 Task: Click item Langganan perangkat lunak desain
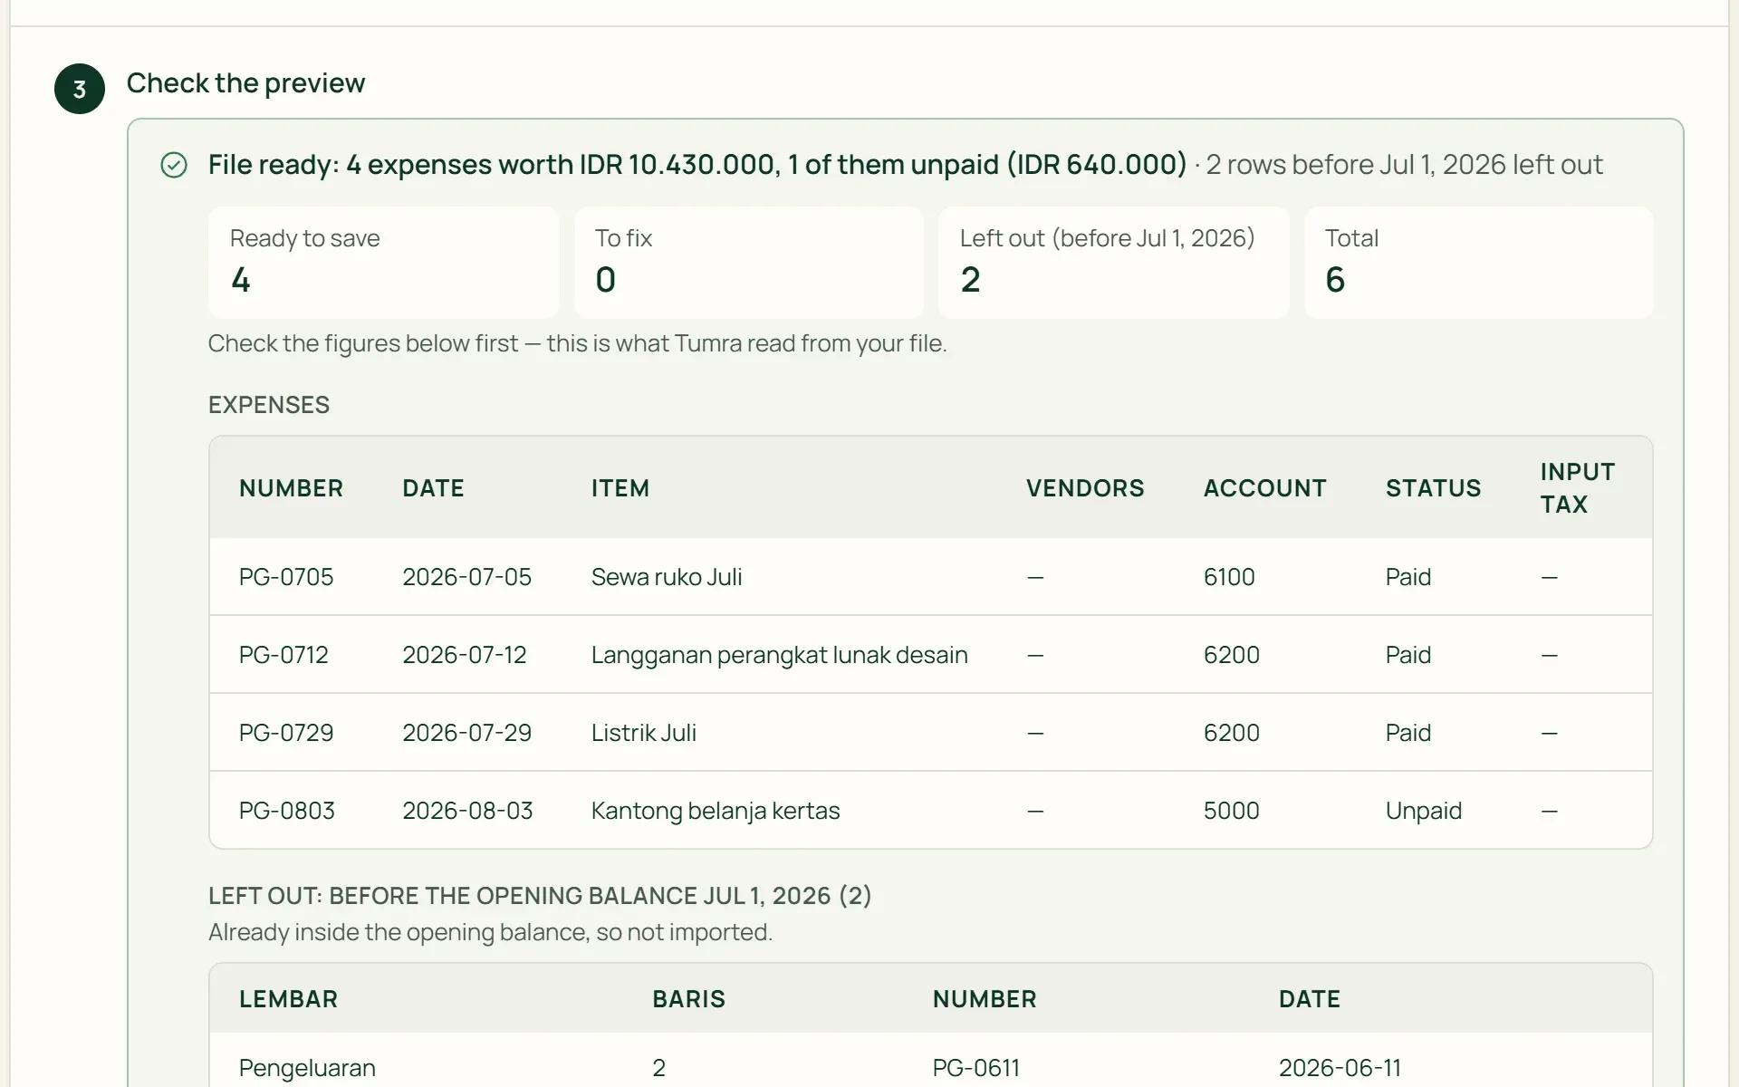tap(780, 655)
